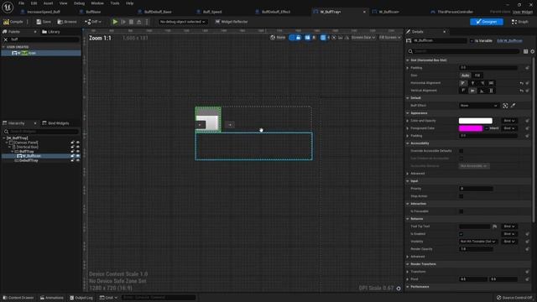Browse to asset in Content Browser
Screen dimensions: 537x302
pos(67,22)
